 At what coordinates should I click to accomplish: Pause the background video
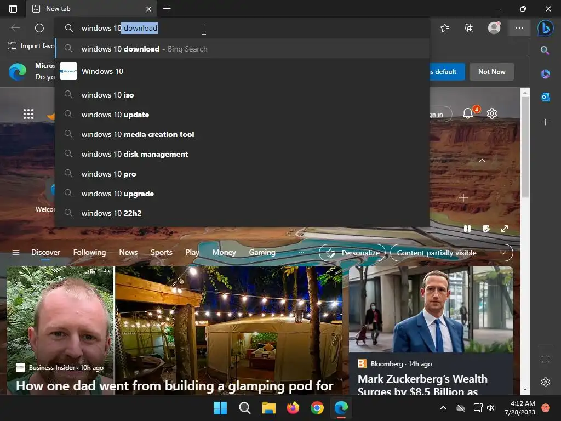click(x=467, y=229)
